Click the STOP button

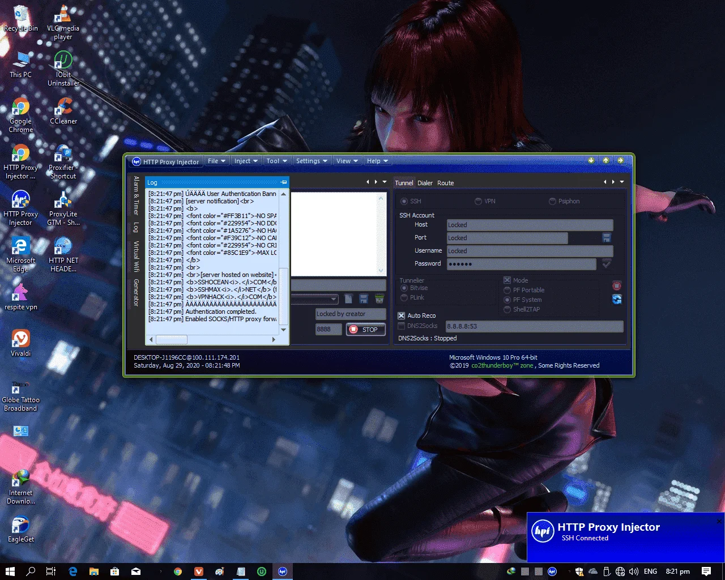366,329
